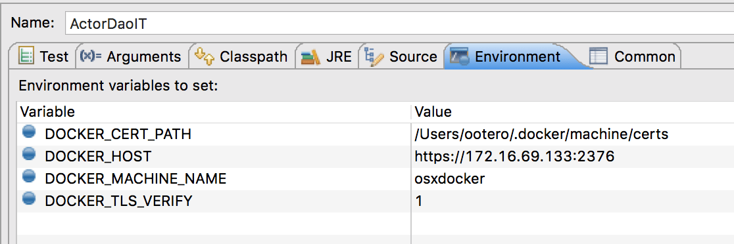
Task: Click the Arguments tab's (x)= icon
Action: coord(91,56)
